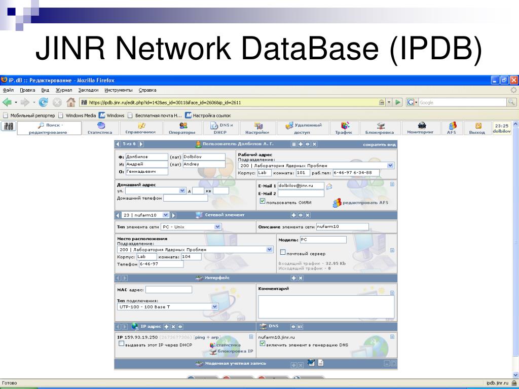Click the page vertical scrollbar

[x=515, y=250]
